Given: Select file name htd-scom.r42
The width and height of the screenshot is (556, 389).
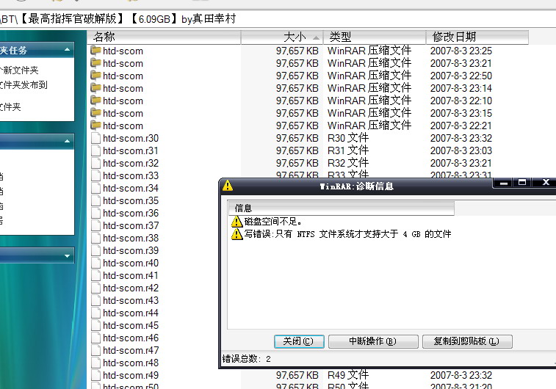Looking at the screenshot, I should (131, 288).
